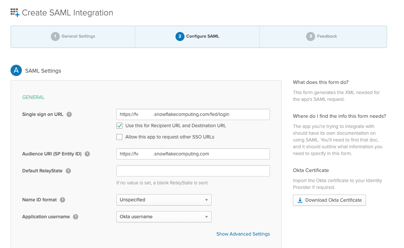This screenshot has height=248, width=404.
Task: Uncheck Use this for Recipient URL checkbox
Action: click(x=119, y=126)
